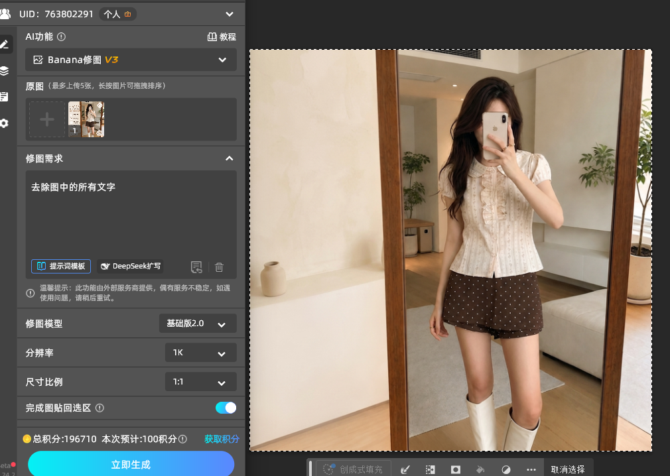Screen dimensions: 670x476
Task: Click the warning icon beside 温馨提示
Action: click(31, 293)
